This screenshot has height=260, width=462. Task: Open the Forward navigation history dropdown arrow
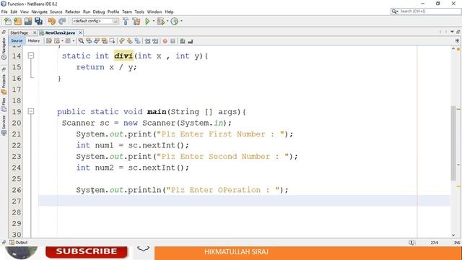74,41
